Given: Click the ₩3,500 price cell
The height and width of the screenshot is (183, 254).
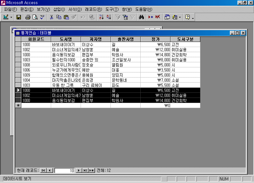Looking at the screenshot, I should click(155, 70).
